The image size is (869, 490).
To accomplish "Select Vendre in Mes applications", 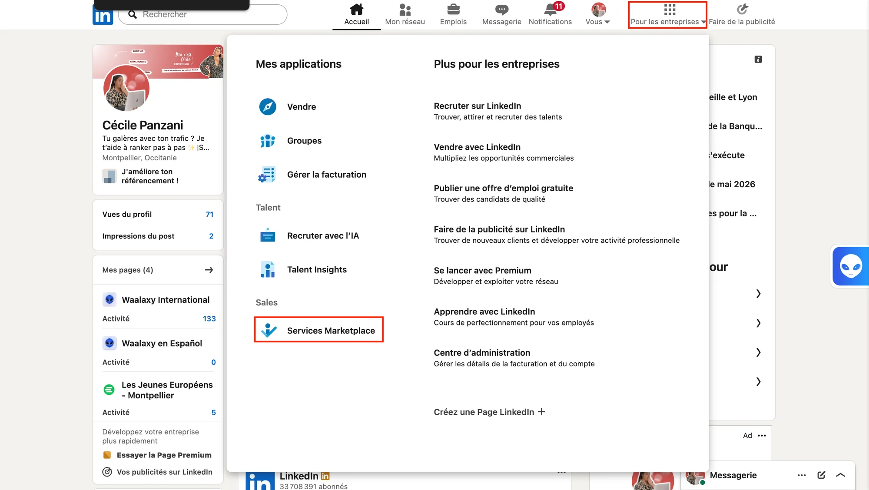I will [x=302, y=107].
